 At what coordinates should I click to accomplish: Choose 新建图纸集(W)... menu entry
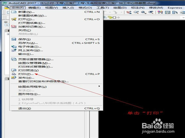[x=56, y=16]
